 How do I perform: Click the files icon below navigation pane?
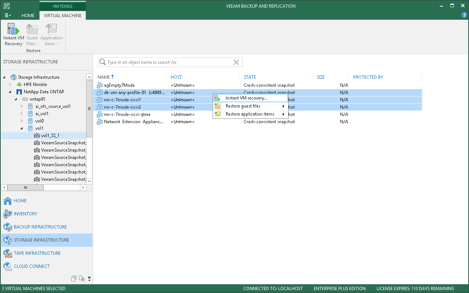[x=74, y=278]
